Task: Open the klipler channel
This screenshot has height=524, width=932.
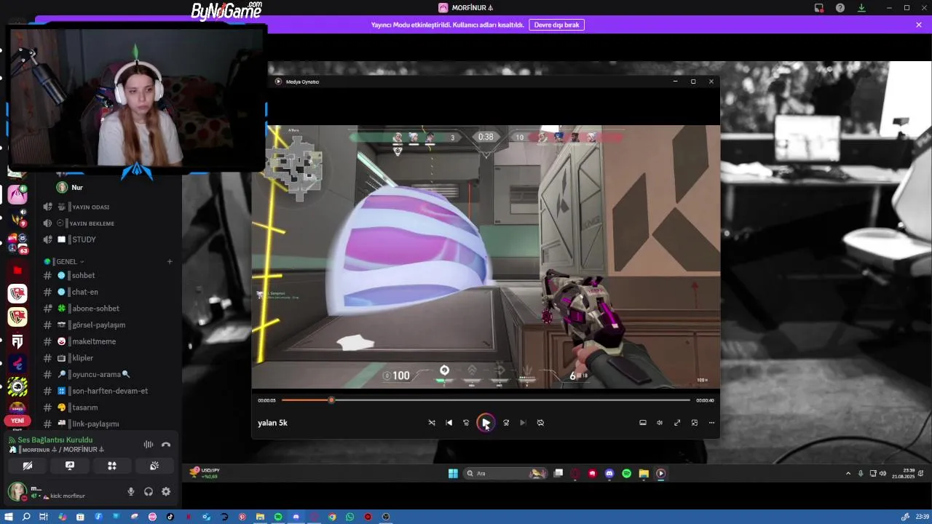Action: tap(108, 358)
